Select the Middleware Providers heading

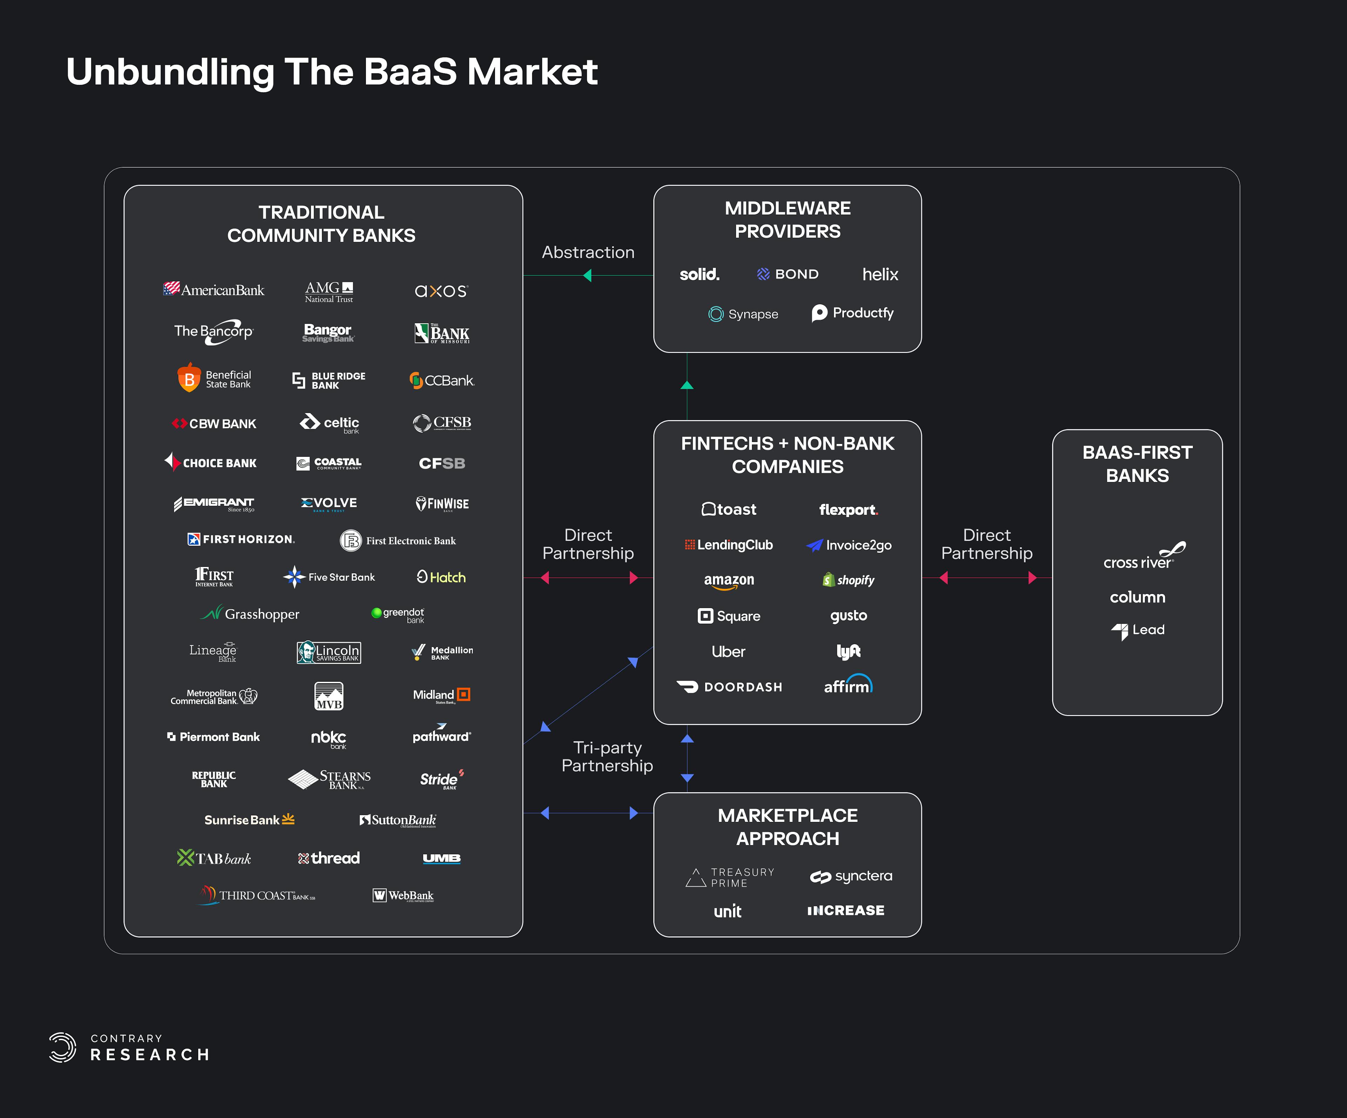787,219
